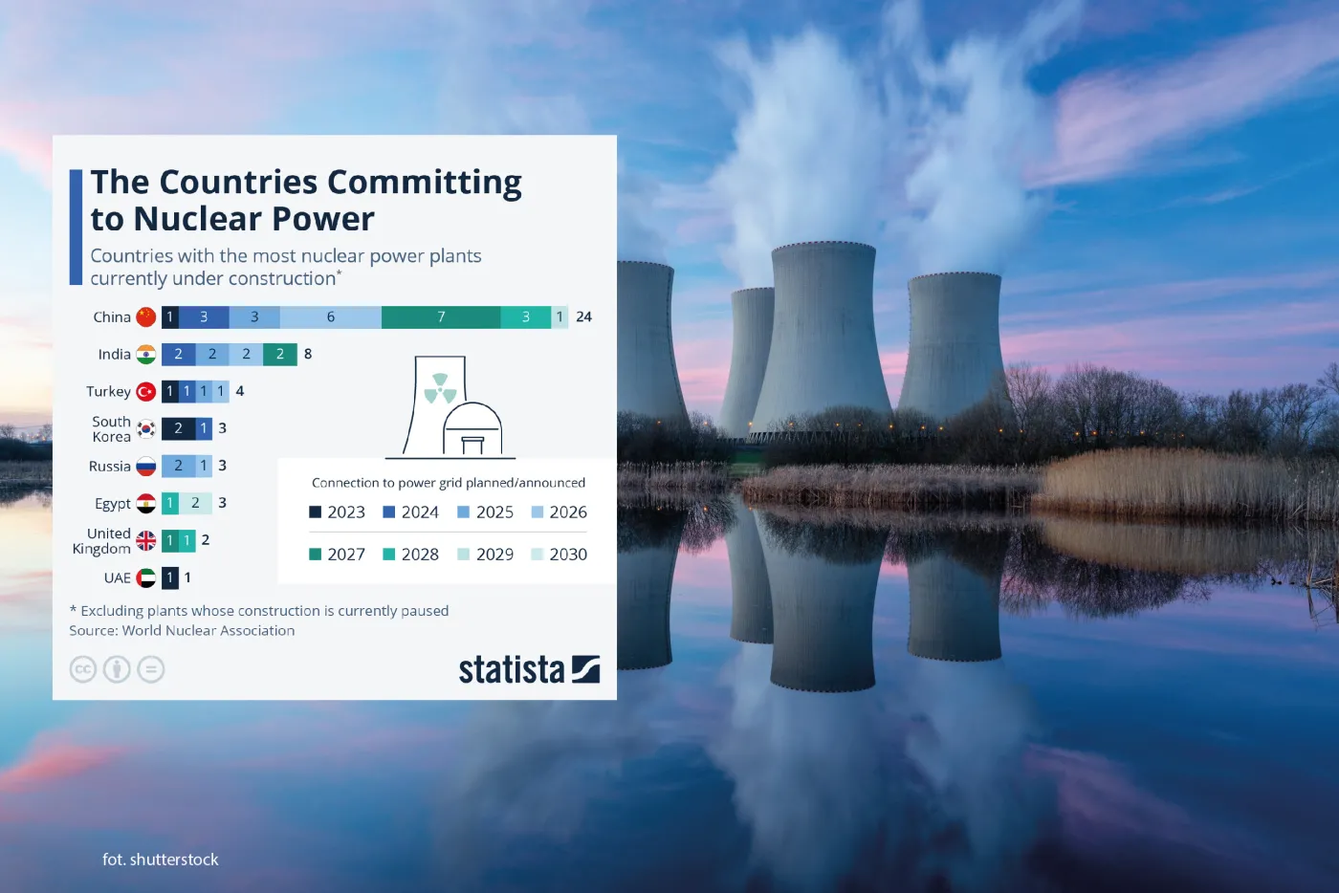Click the no-derivatives equals sign icon
Image resolution: width=1339 pixels, height=893 pixels.
coord(151,669)
